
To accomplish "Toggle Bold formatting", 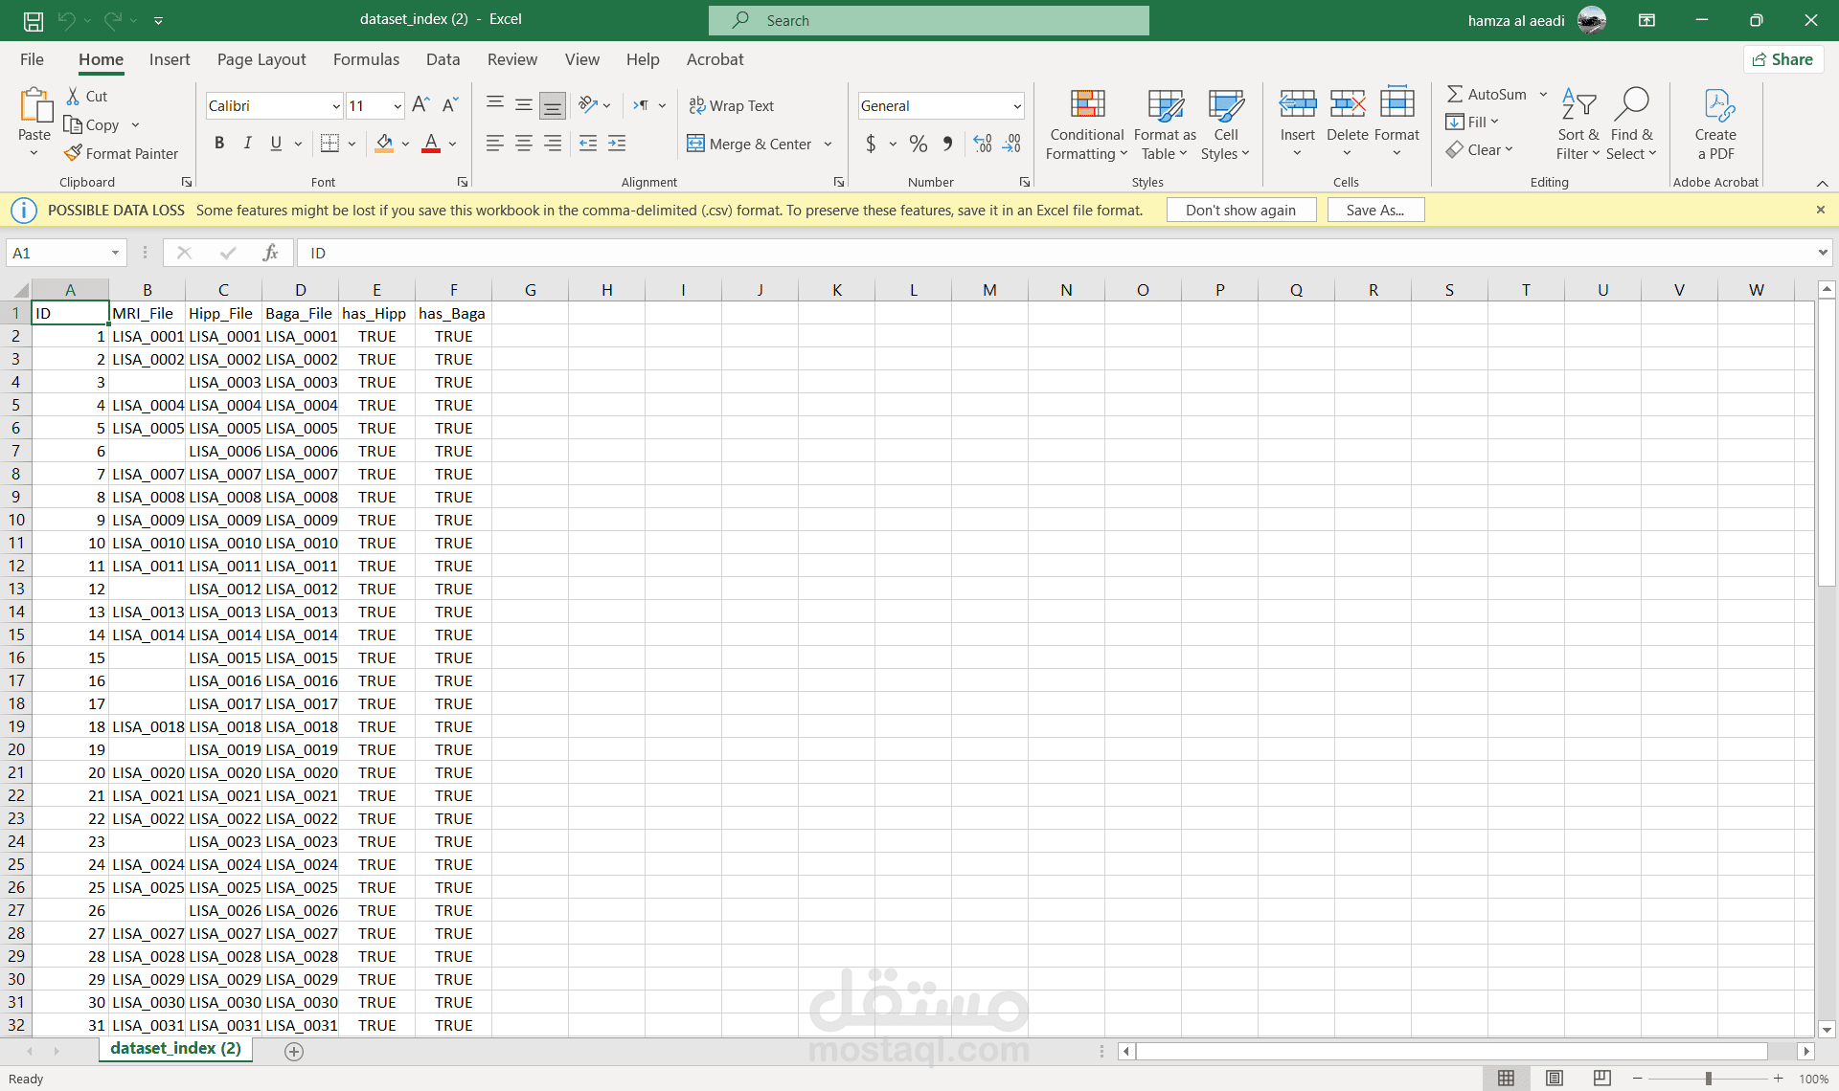I will click(x=219, y=144).
